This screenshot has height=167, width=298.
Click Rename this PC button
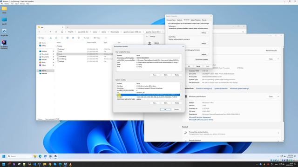[271, 51]
